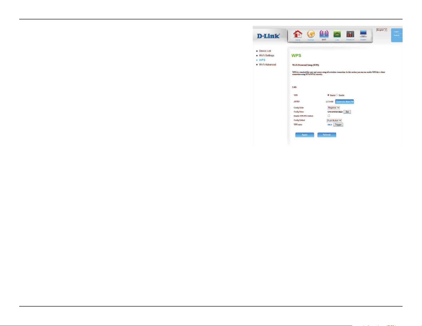Open the English language dropdown

point(382,30)
